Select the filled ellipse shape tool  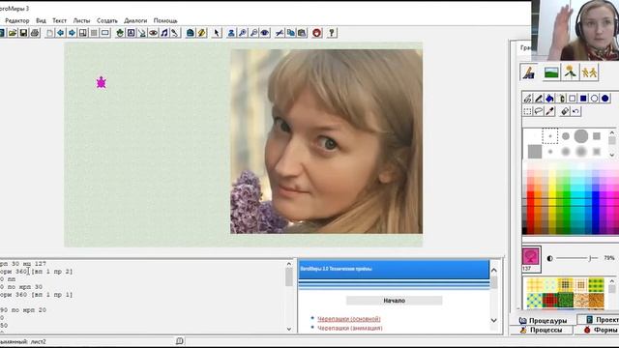(604, 99)
